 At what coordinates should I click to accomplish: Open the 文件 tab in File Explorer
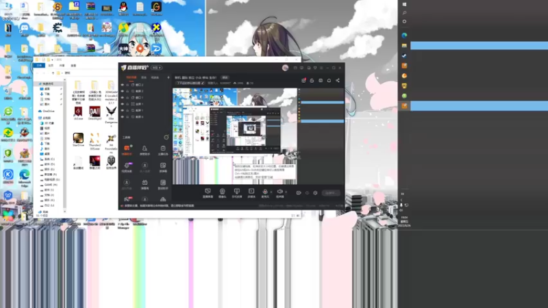pyautogui.click(x=40, y=65)
